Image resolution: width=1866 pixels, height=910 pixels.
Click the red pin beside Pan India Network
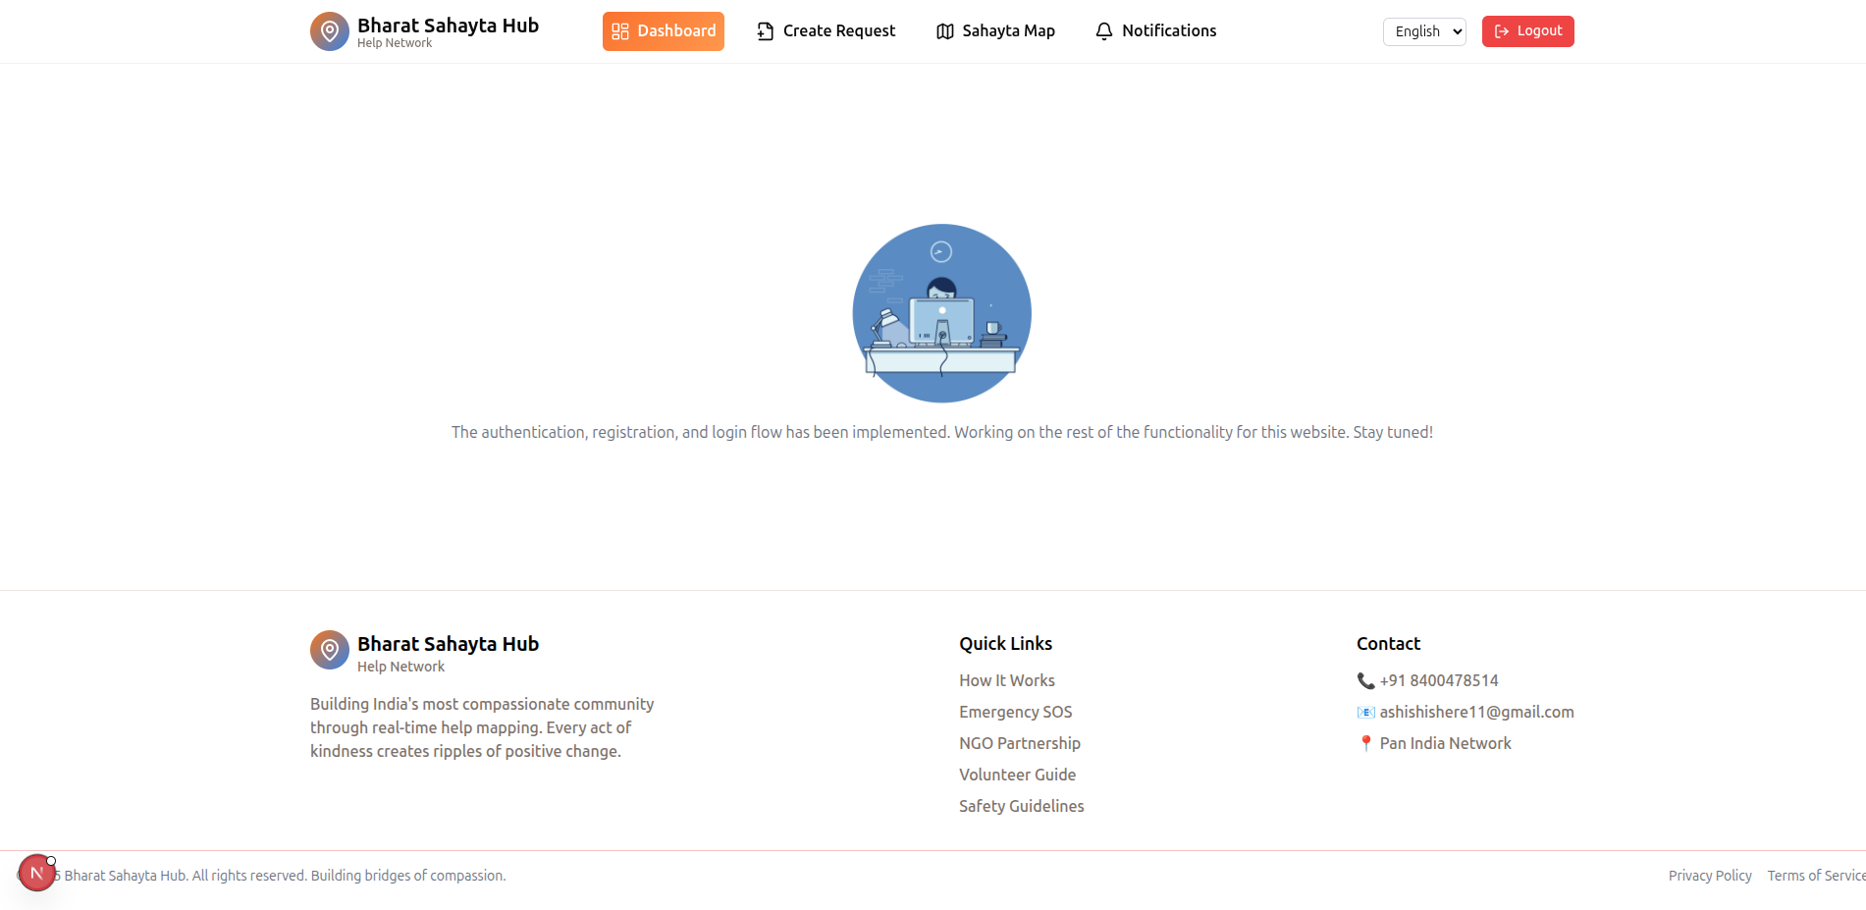point(1365,743)
